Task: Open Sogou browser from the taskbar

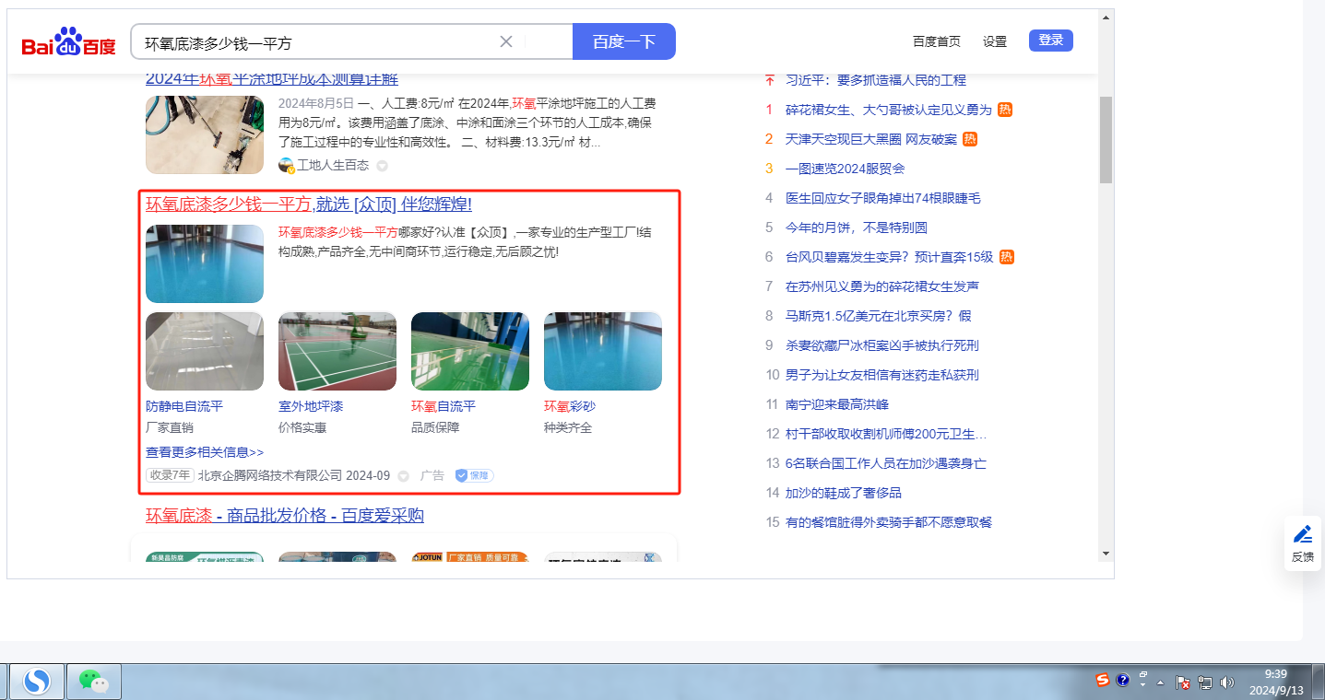Action: tap(37, 682)
